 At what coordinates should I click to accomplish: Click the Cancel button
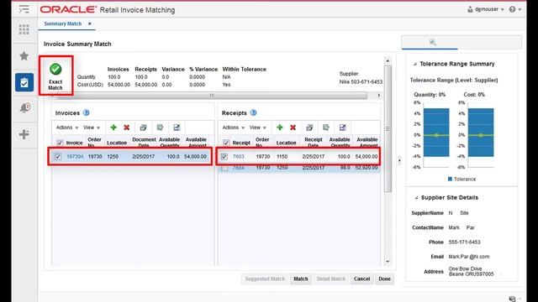tap(361, 279)
